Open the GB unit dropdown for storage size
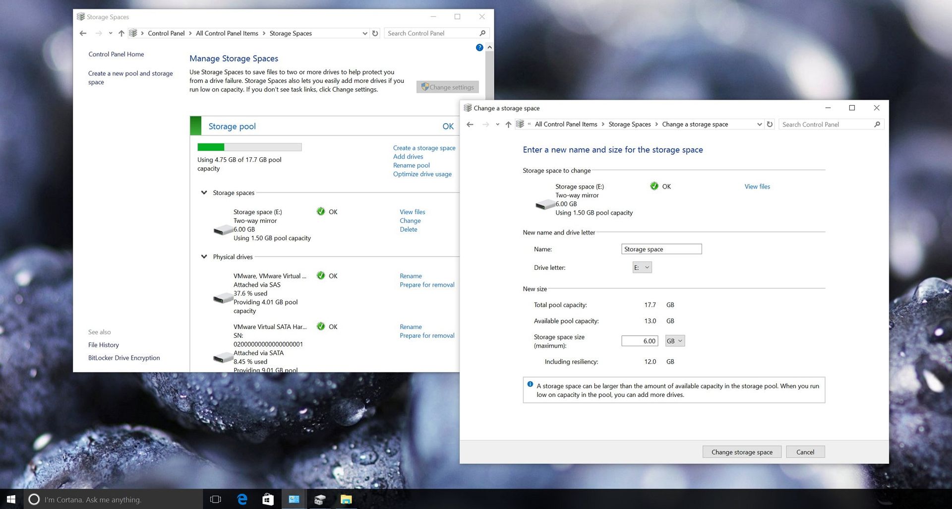Viewport: 952px width, 509px height. (674, 341)
